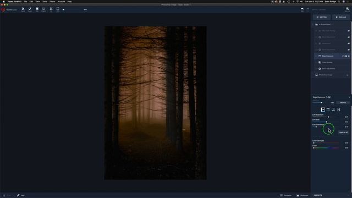Toggle visibility of fourth layer Basic Adjustment

click(349, 50)
